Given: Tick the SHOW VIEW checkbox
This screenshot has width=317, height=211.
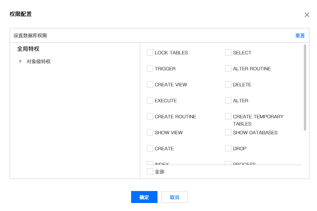Looking at the screenshot, I should 150,132.
